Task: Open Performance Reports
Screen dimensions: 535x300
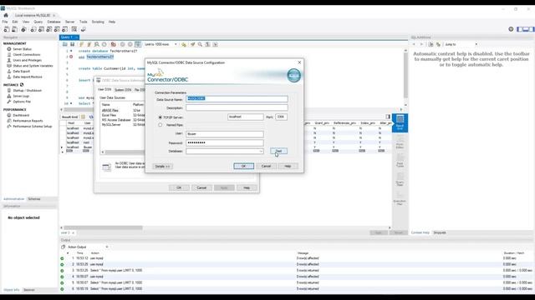Action: click(x=28, y=121)
